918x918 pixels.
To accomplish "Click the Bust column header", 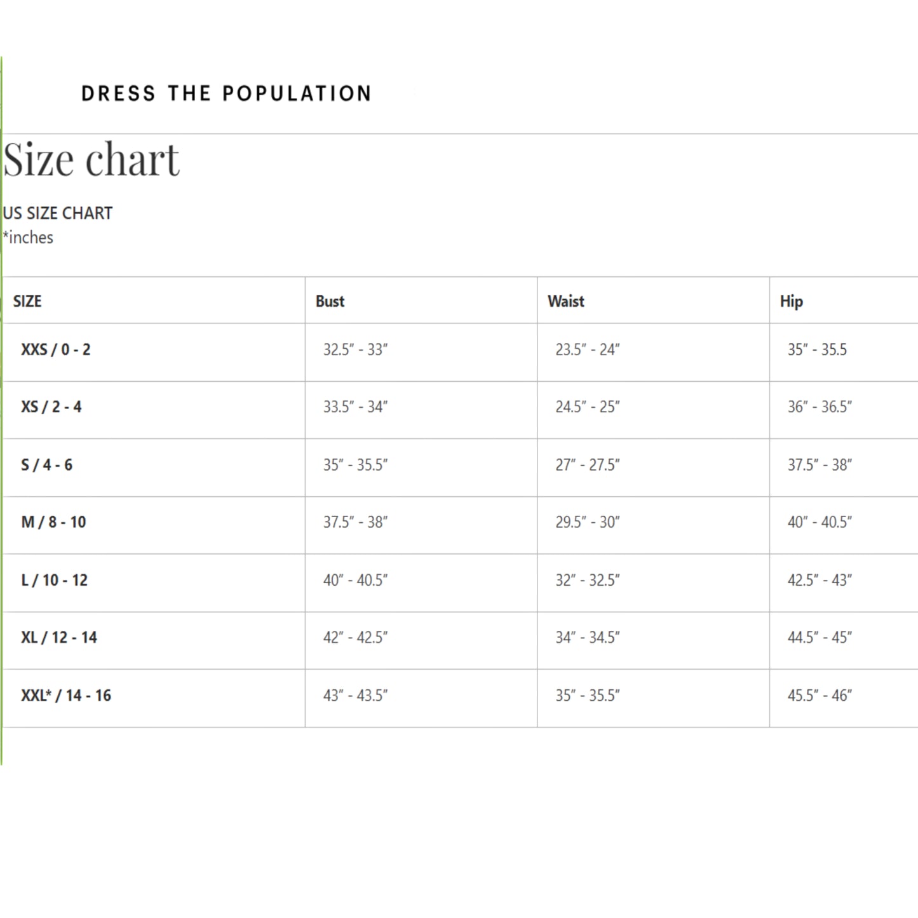I will pos(330,301).
